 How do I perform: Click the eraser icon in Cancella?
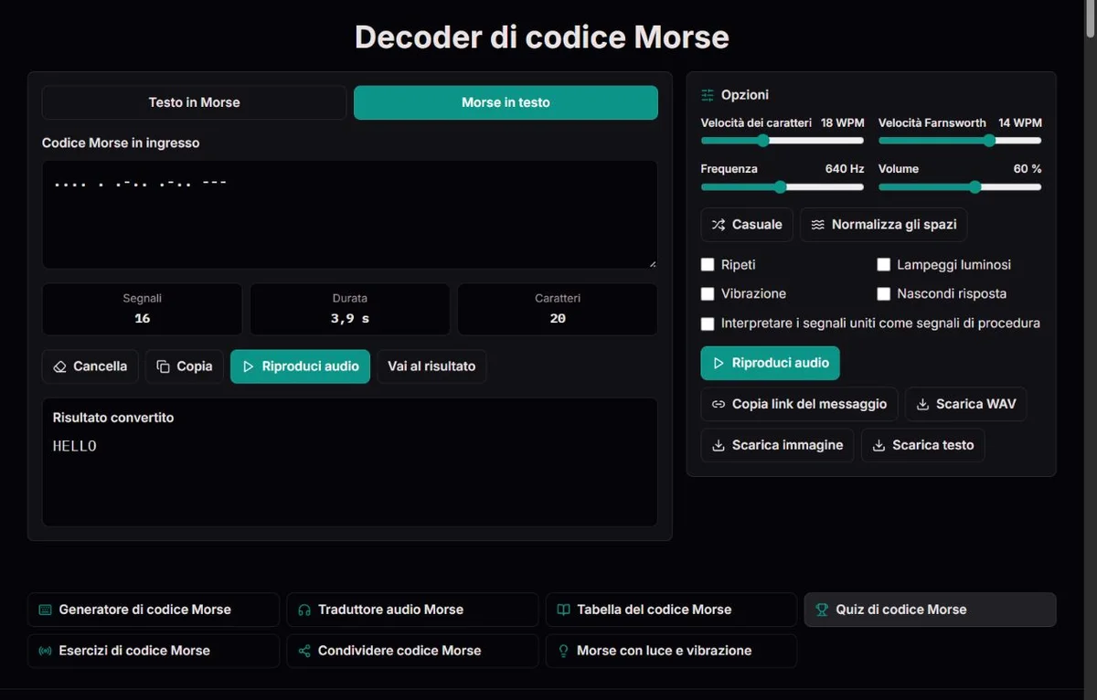click(60, 366)
